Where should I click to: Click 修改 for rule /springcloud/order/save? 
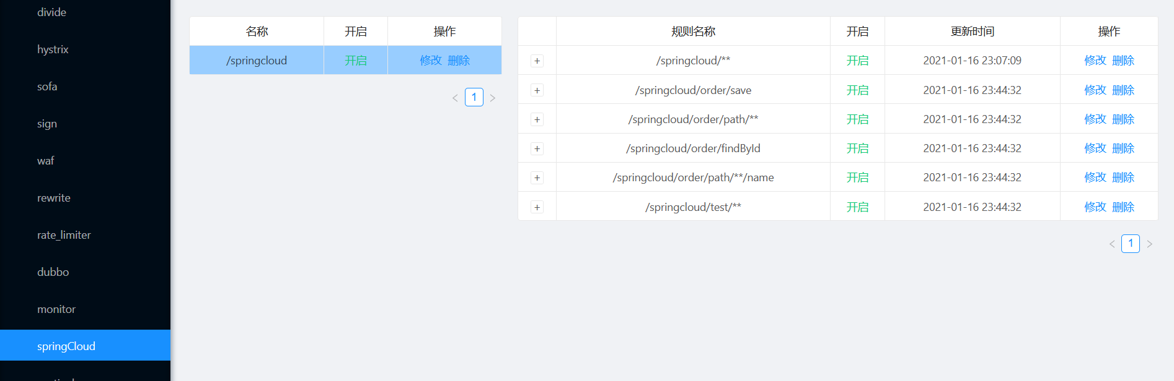point(1095,90)
